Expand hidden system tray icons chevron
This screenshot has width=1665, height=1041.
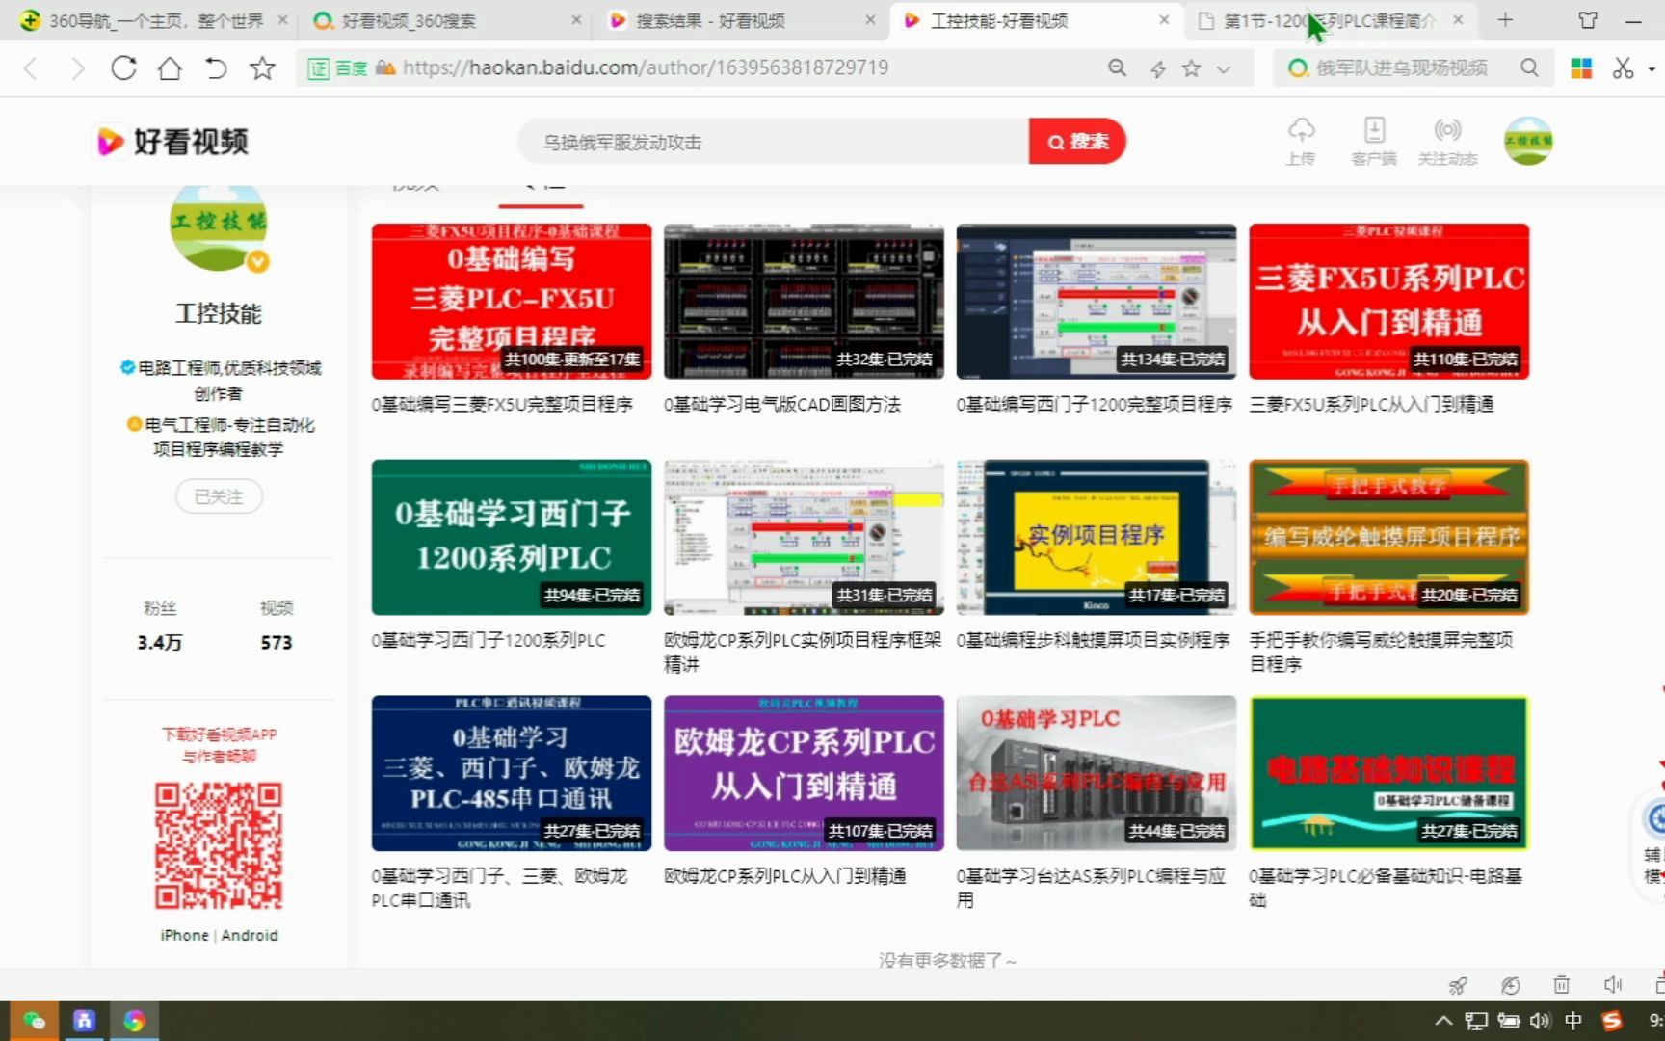coord(1442,1020)
